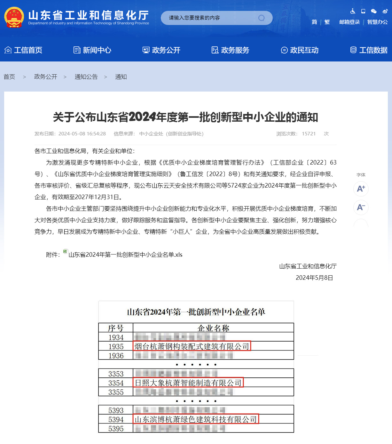Open the 政务服务 nav menu
This screenshot has height=444, width=392.
pos(231,50)
